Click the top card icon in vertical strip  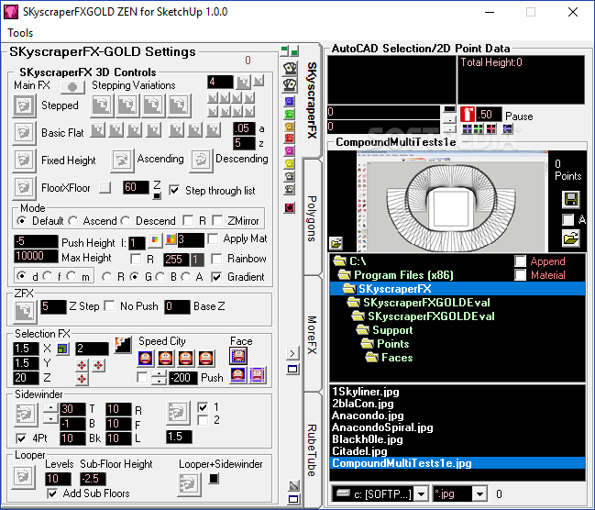(290, 69)
